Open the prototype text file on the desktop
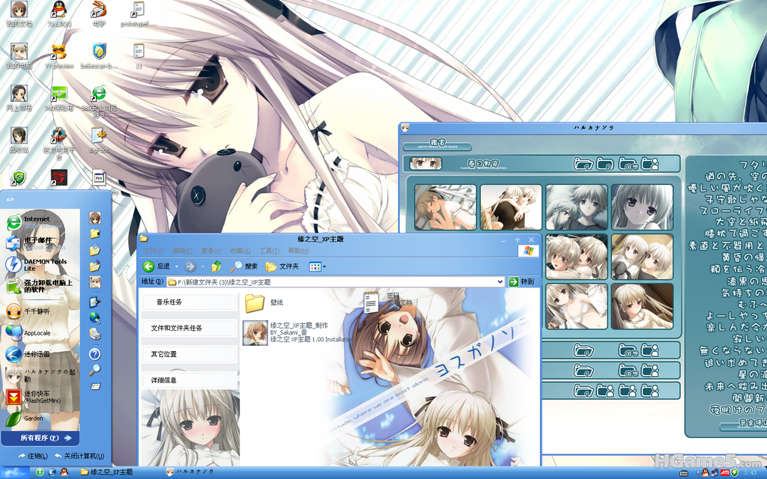 point(139,13)
